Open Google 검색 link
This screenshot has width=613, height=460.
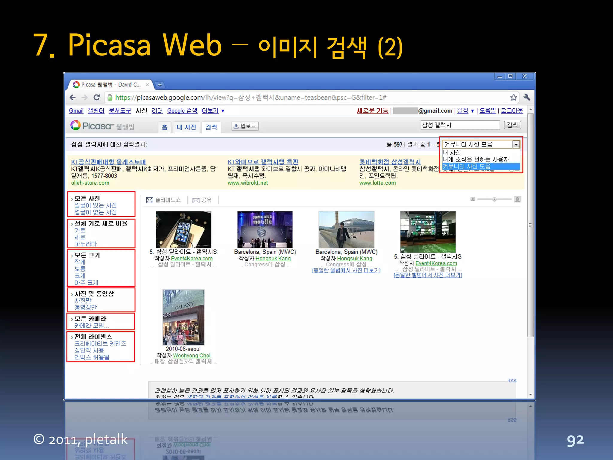182,111
